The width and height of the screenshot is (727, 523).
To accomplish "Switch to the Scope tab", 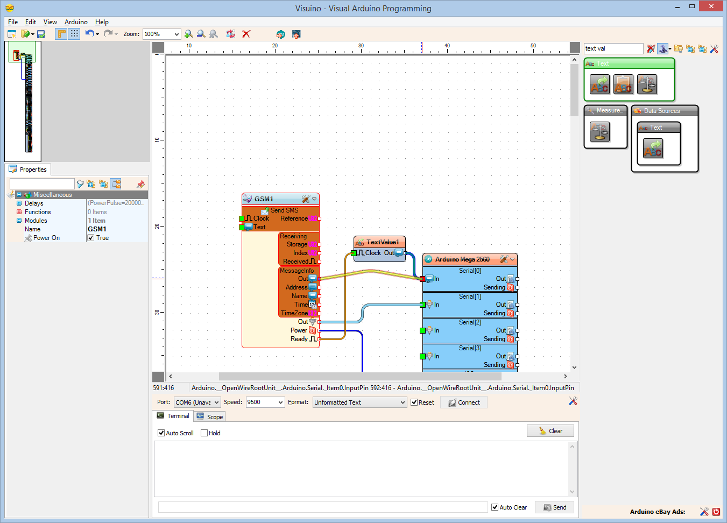I will [210, 416].
